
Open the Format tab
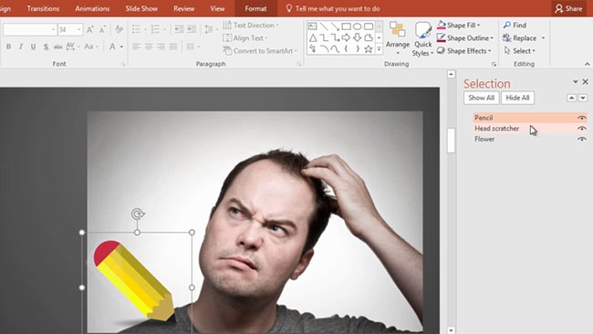tap(255, 8)
